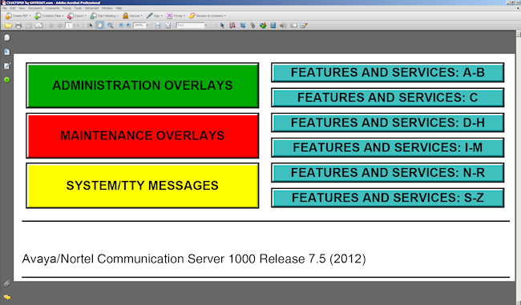Open the Signatures panel icon
The height and width of the screenshot is (305, 521).
[7, 66]
